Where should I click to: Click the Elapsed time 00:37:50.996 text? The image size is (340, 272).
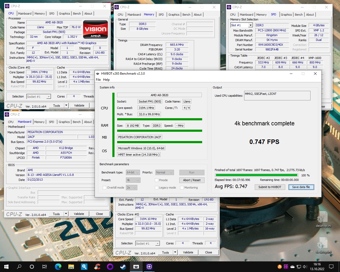click(x=232, y=180)
